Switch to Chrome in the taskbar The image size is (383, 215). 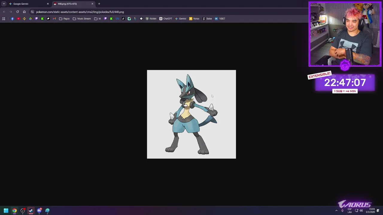[x=14, y=211]
